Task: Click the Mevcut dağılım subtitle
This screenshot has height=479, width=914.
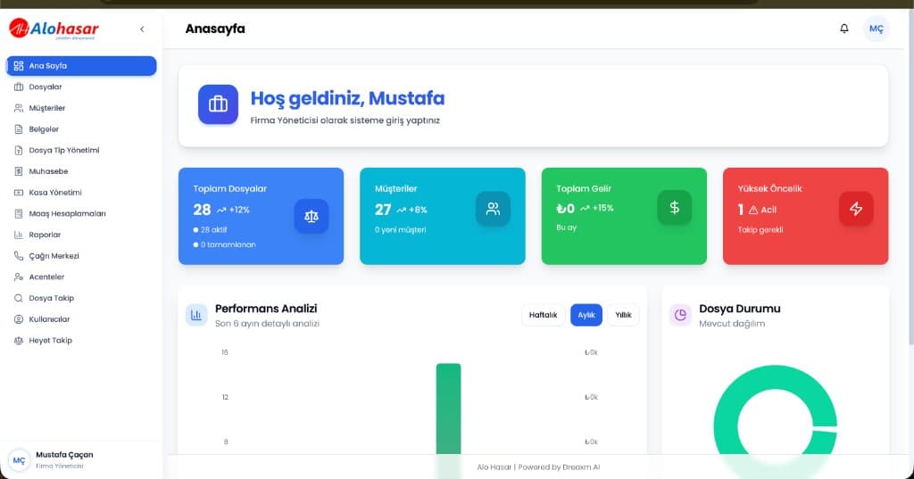Action: pyautogui.click(x=732, y=324)
